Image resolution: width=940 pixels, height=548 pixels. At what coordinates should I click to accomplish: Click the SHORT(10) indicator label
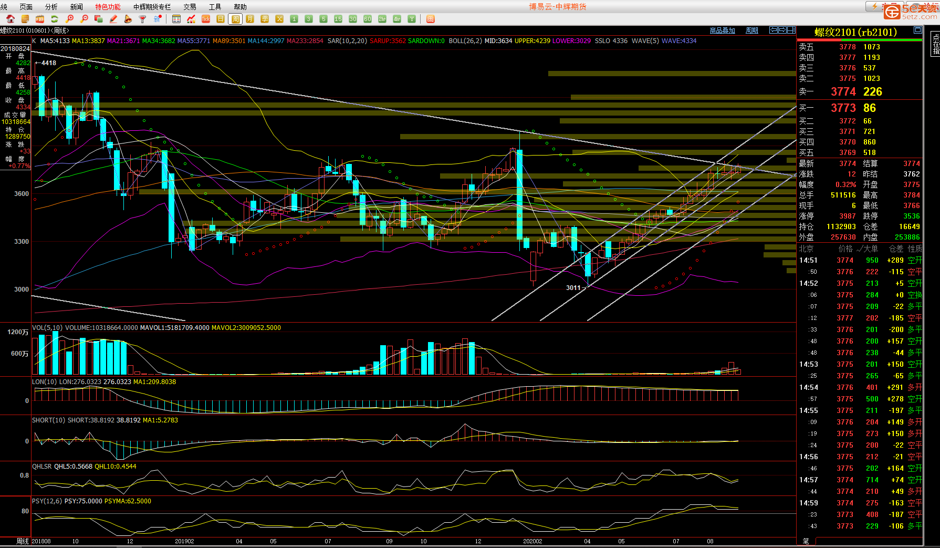click(x=49, y=420)
